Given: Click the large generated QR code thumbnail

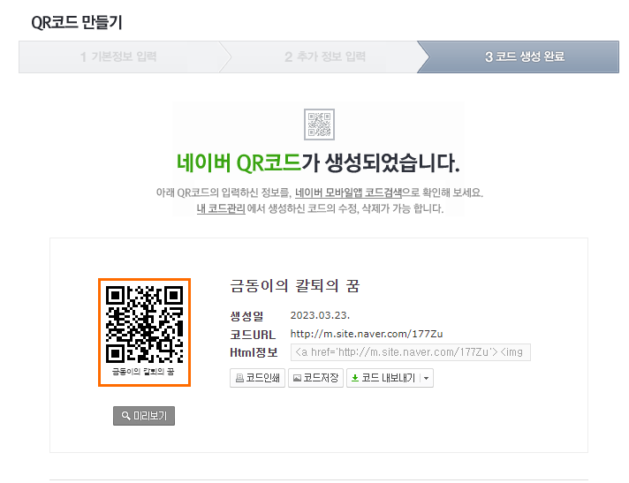Looking at the screenshot, I should tap(144, 332).
